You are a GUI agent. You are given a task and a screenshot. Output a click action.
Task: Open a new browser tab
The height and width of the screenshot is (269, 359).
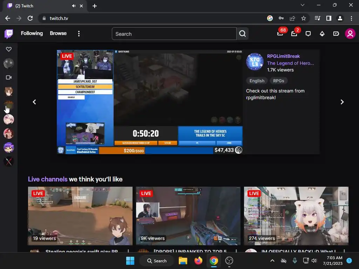pos(95,6)
